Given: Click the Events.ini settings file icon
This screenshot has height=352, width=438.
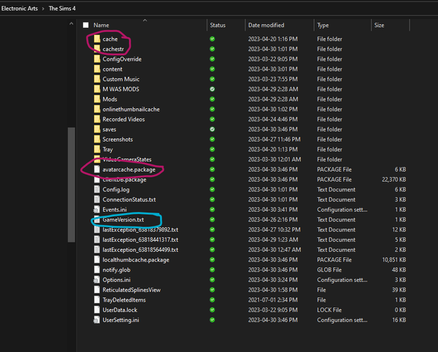Looking at the screenshot, I should click(x=96, y=210).
